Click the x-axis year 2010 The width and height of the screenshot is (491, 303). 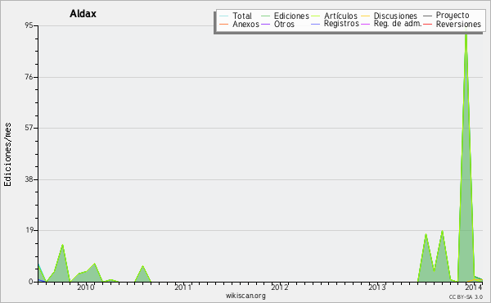tap(85, 287)
